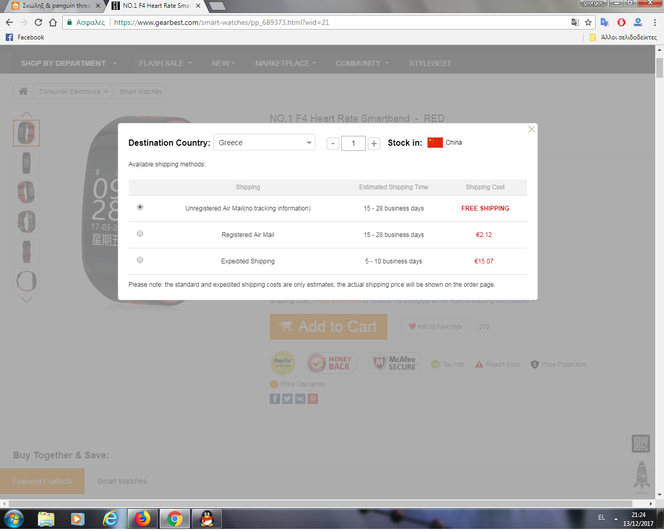Click the quantity input field
This screenshot has width=664, height=531.
[x=353, y=144]
